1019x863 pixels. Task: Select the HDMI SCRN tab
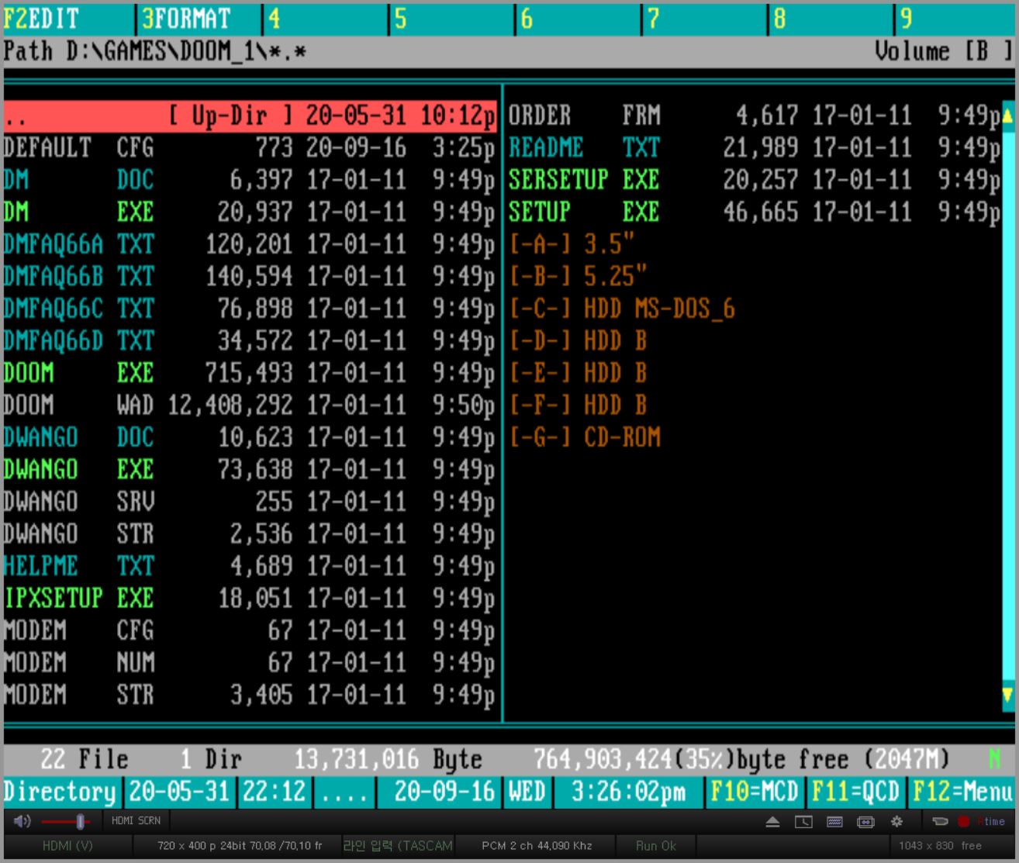click(x=136, y=820)
